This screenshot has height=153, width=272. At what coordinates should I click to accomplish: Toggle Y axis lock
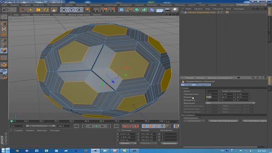pos(71,10)
